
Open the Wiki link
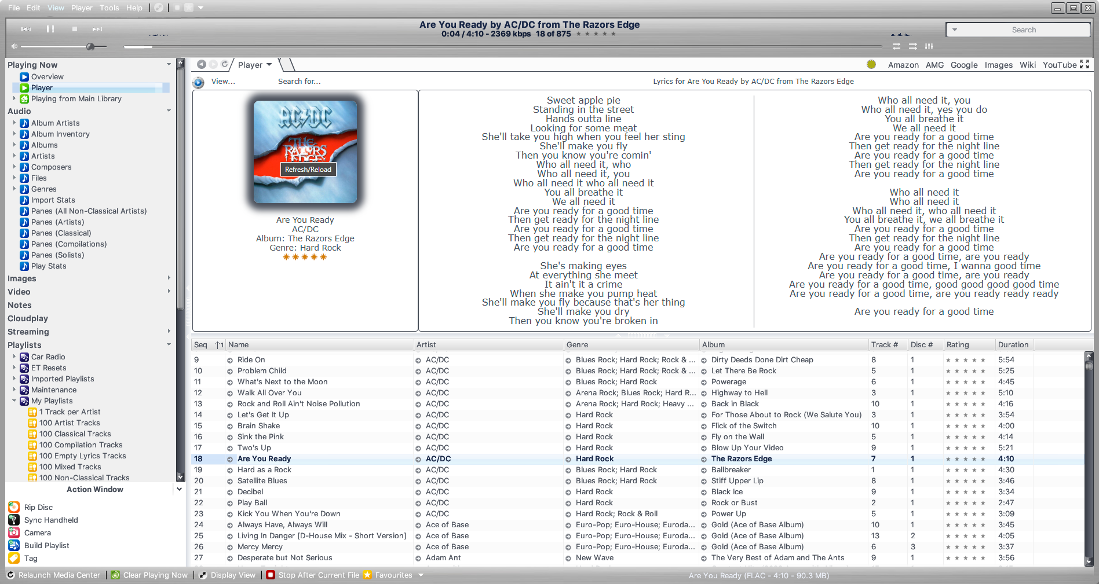[x=1028, y=65]
